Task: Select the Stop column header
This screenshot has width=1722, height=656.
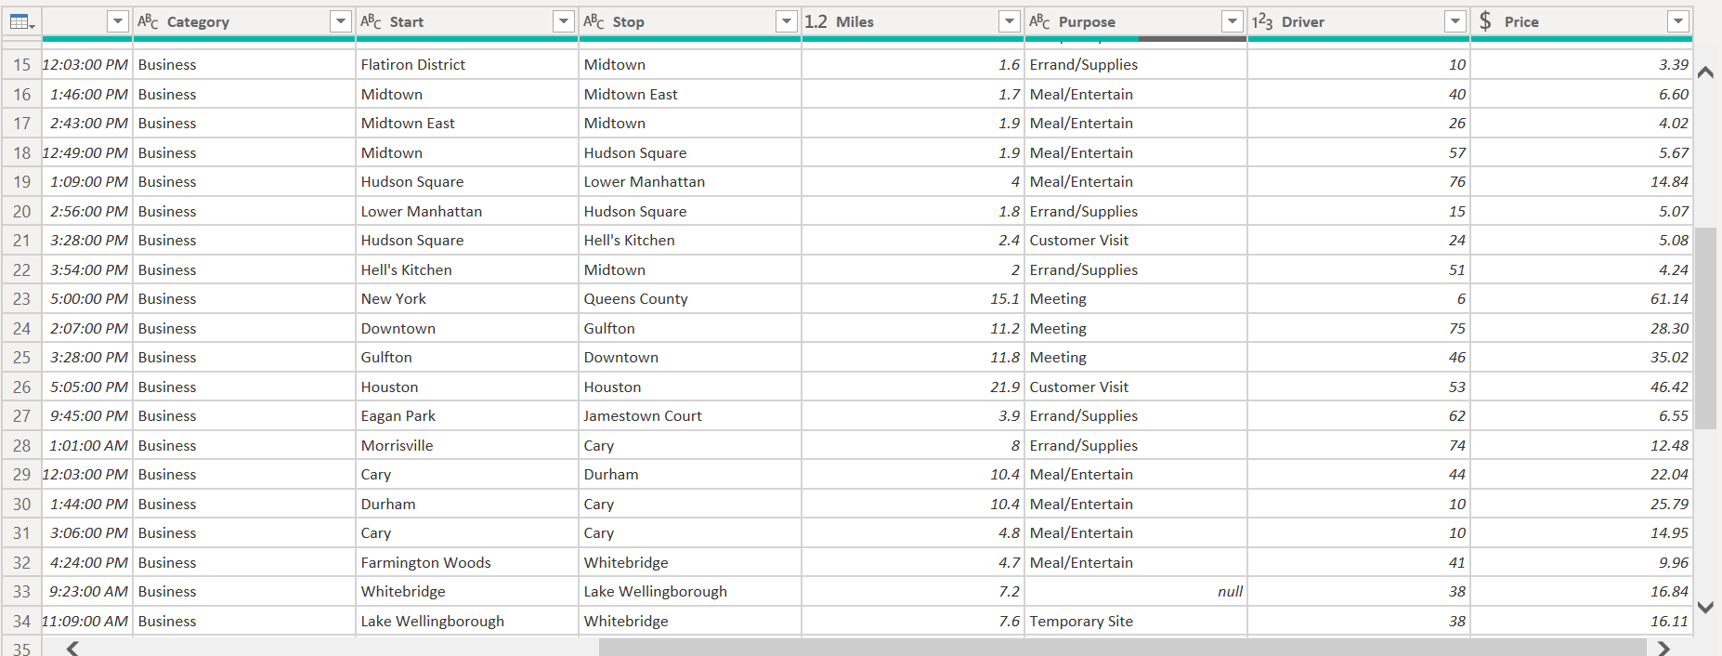Action: tap(690, 21)
